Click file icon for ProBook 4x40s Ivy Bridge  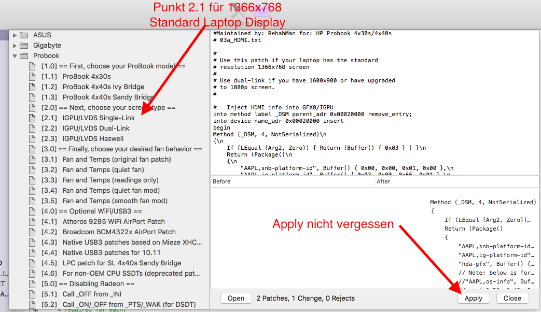pyautogui.click(x=32, y=87)
